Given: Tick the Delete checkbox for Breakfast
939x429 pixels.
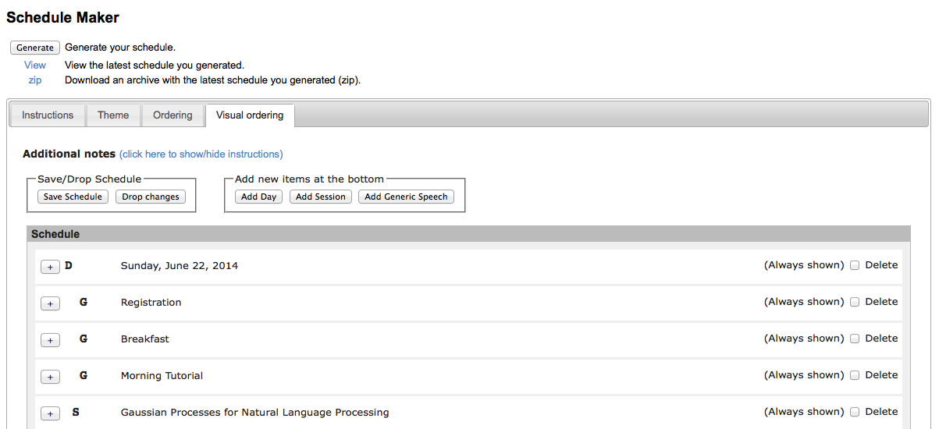Looking at the screenshot, I should 855,339.
